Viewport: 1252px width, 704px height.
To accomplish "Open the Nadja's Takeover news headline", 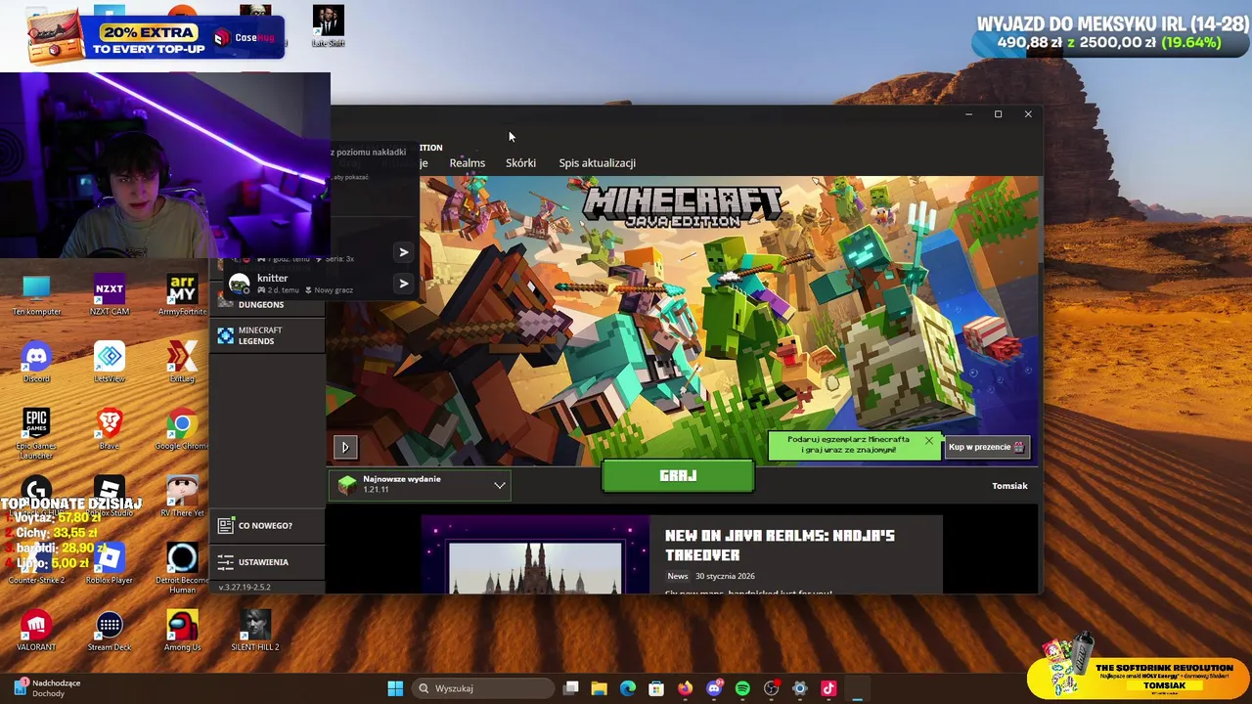I will point(780,545).
